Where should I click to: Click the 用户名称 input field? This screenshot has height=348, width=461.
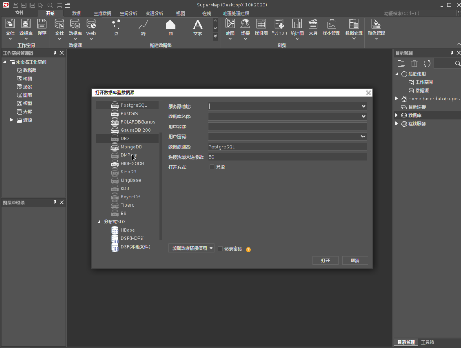click(x=288, y=127)
